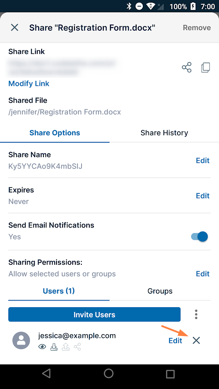Tap the upload permission icon for jessica
The height and width of the screenshot is (389, 219).
tap(66, 347)
